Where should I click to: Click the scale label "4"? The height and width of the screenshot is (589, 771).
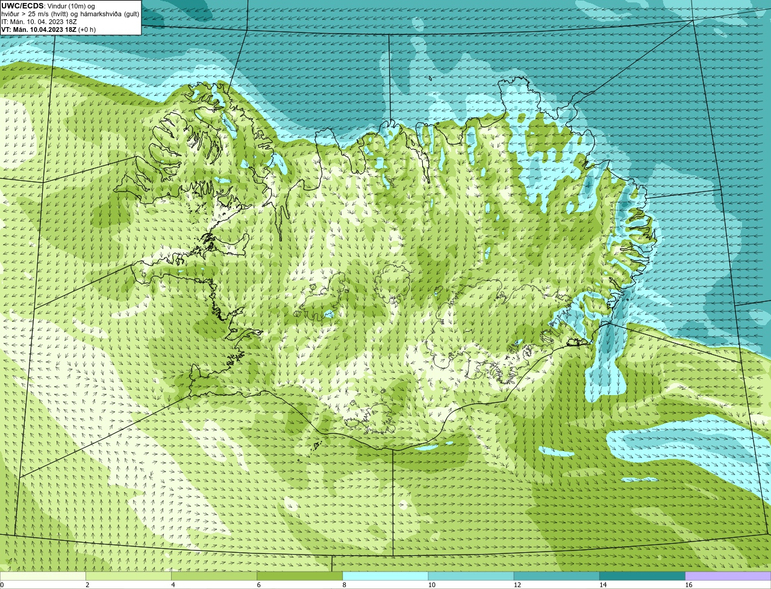[x=173, y=585]
